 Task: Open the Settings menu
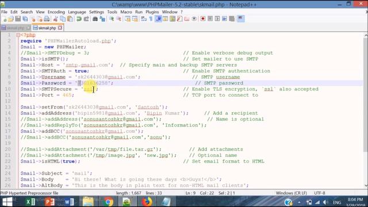[x=97, y=12]
